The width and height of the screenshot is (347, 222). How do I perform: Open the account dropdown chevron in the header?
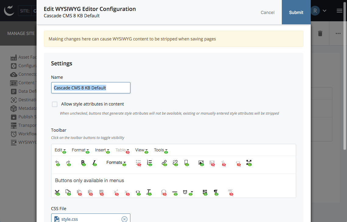[x=324, y=10]
